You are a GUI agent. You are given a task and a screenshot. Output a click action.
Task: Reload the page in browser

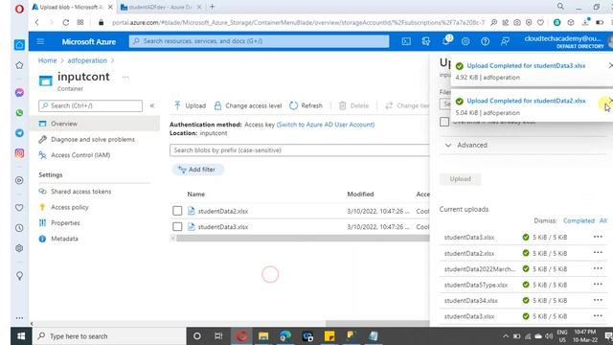(x=66, y=22)
